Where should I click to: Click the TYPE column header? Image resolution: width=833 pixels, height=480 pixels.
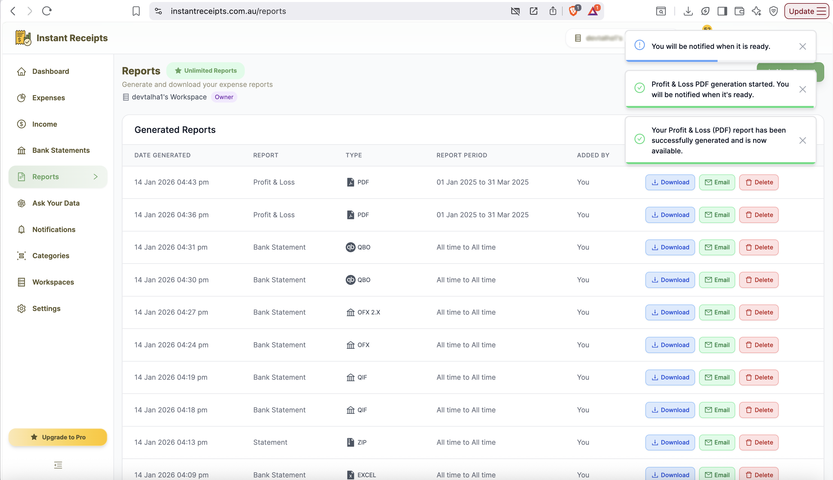pos(354,155)
